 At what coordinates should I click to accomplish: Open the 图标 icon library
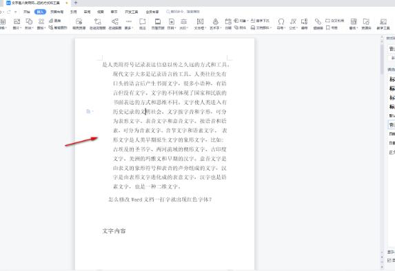point(41,23)
